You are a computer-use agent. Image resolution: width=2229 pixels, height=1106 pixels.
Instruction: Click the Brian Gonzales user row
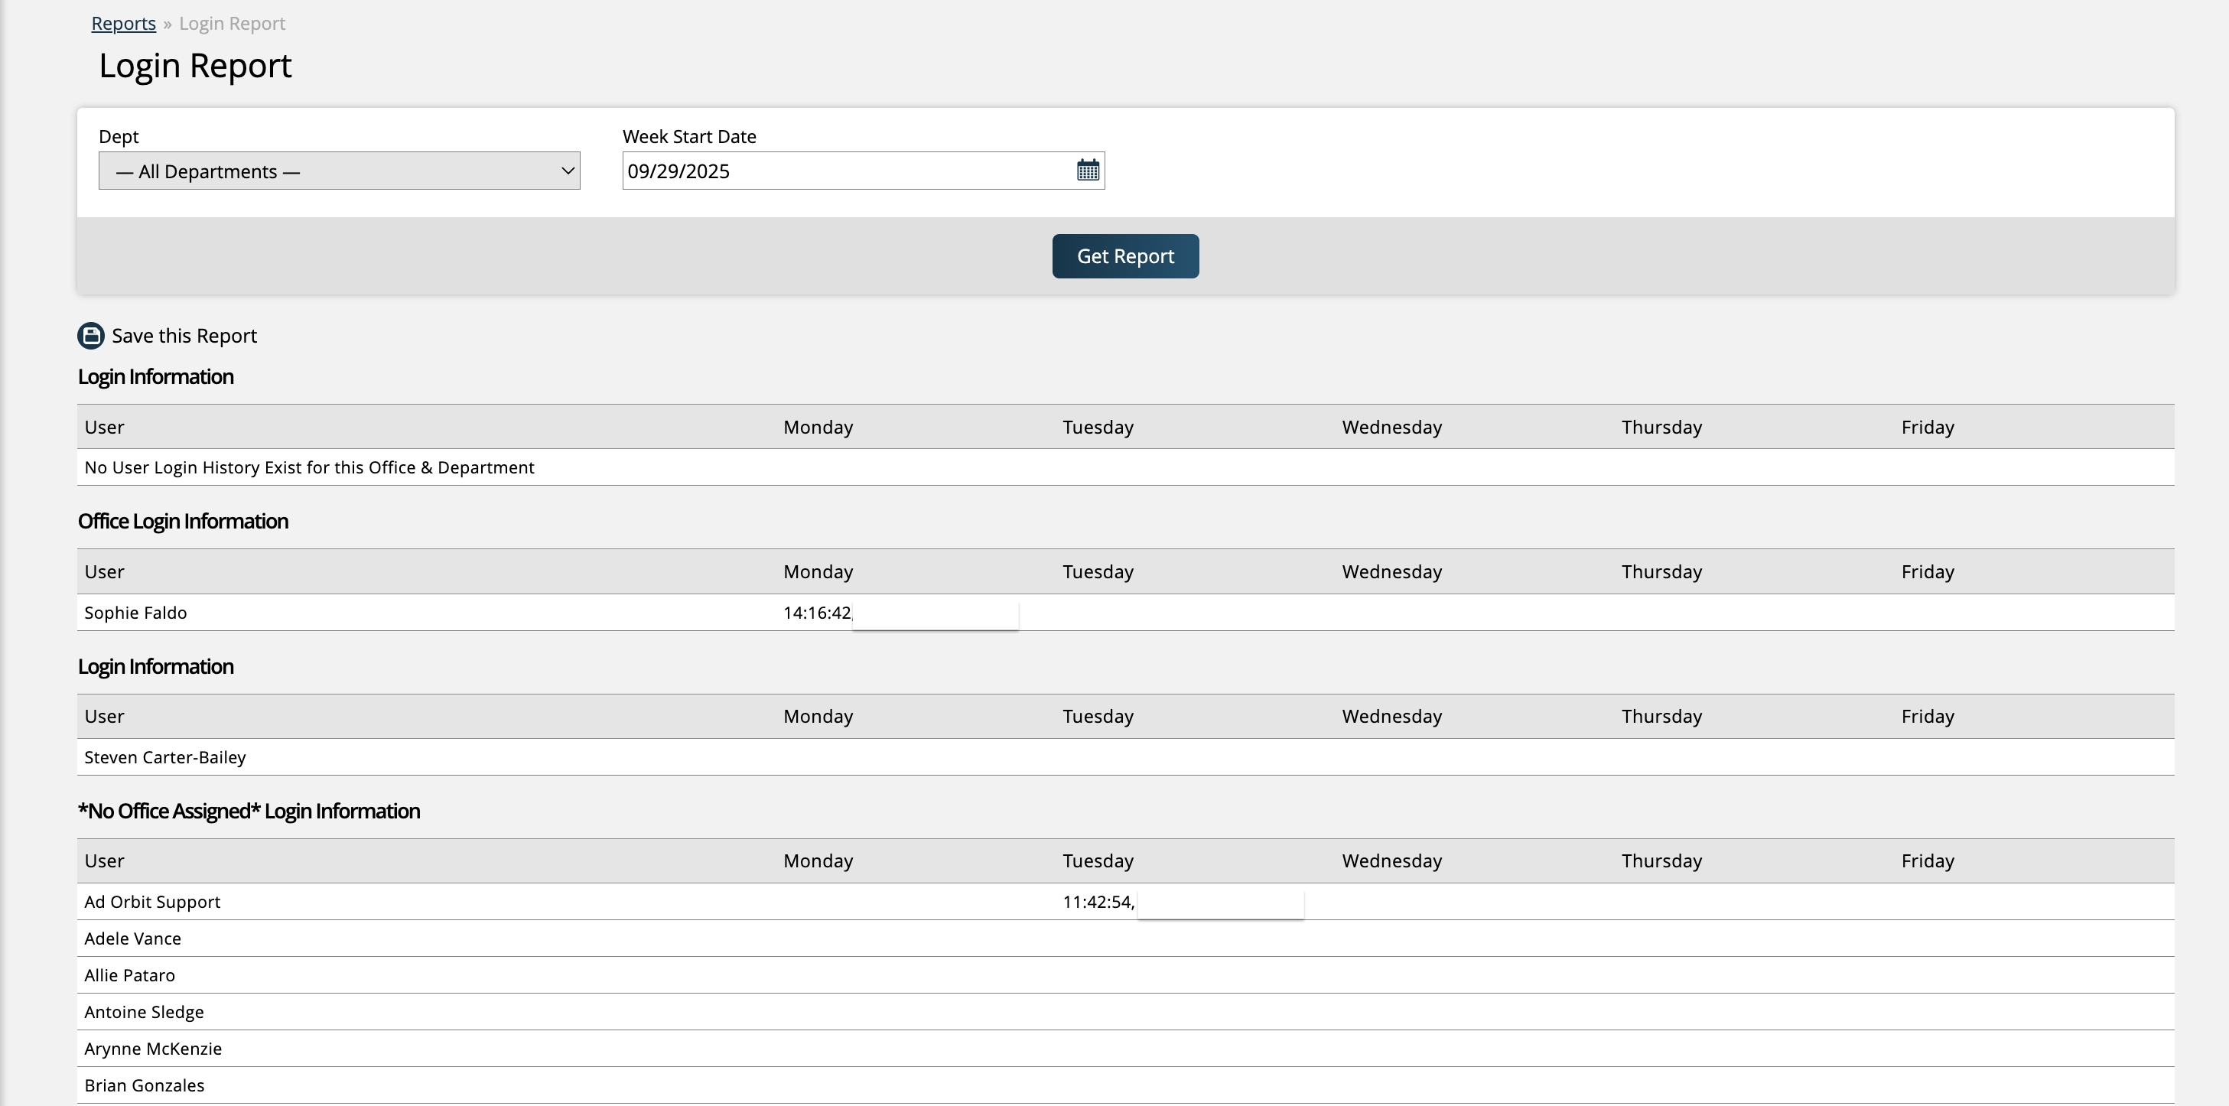point(144,1085)
